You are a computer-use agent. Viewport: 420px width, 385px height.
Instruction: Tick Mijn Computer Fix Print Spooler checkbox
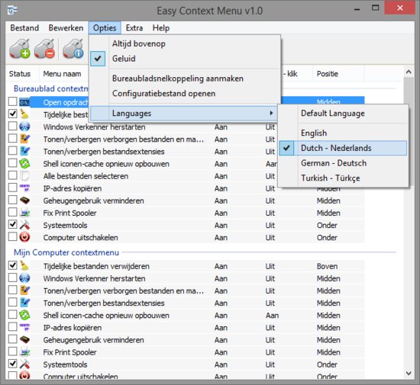tap(12, 351)
